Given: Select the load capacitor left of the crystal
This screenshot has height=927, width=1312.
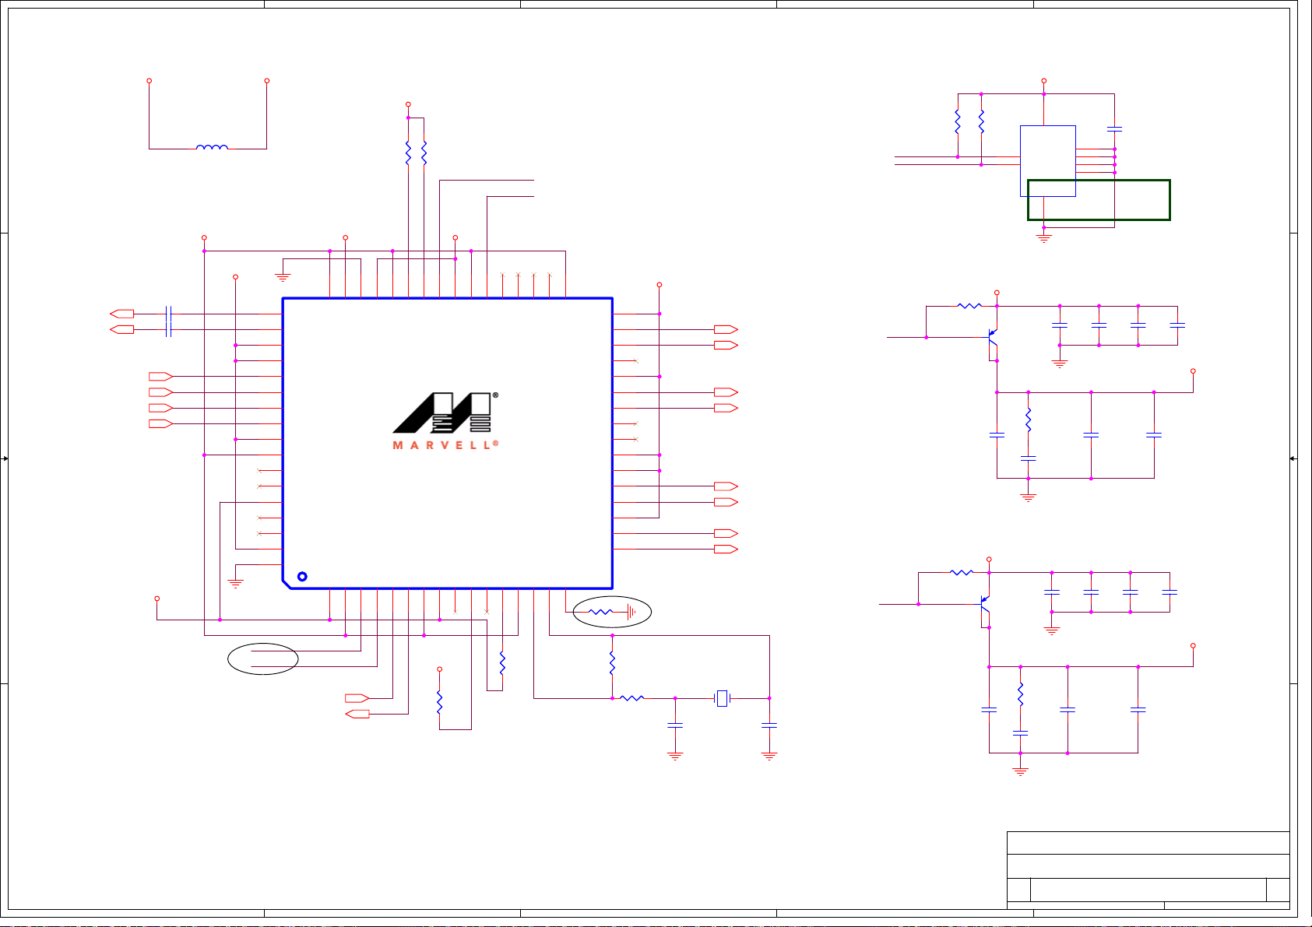Looking at the screenshot, I should [x=675, y=725].
